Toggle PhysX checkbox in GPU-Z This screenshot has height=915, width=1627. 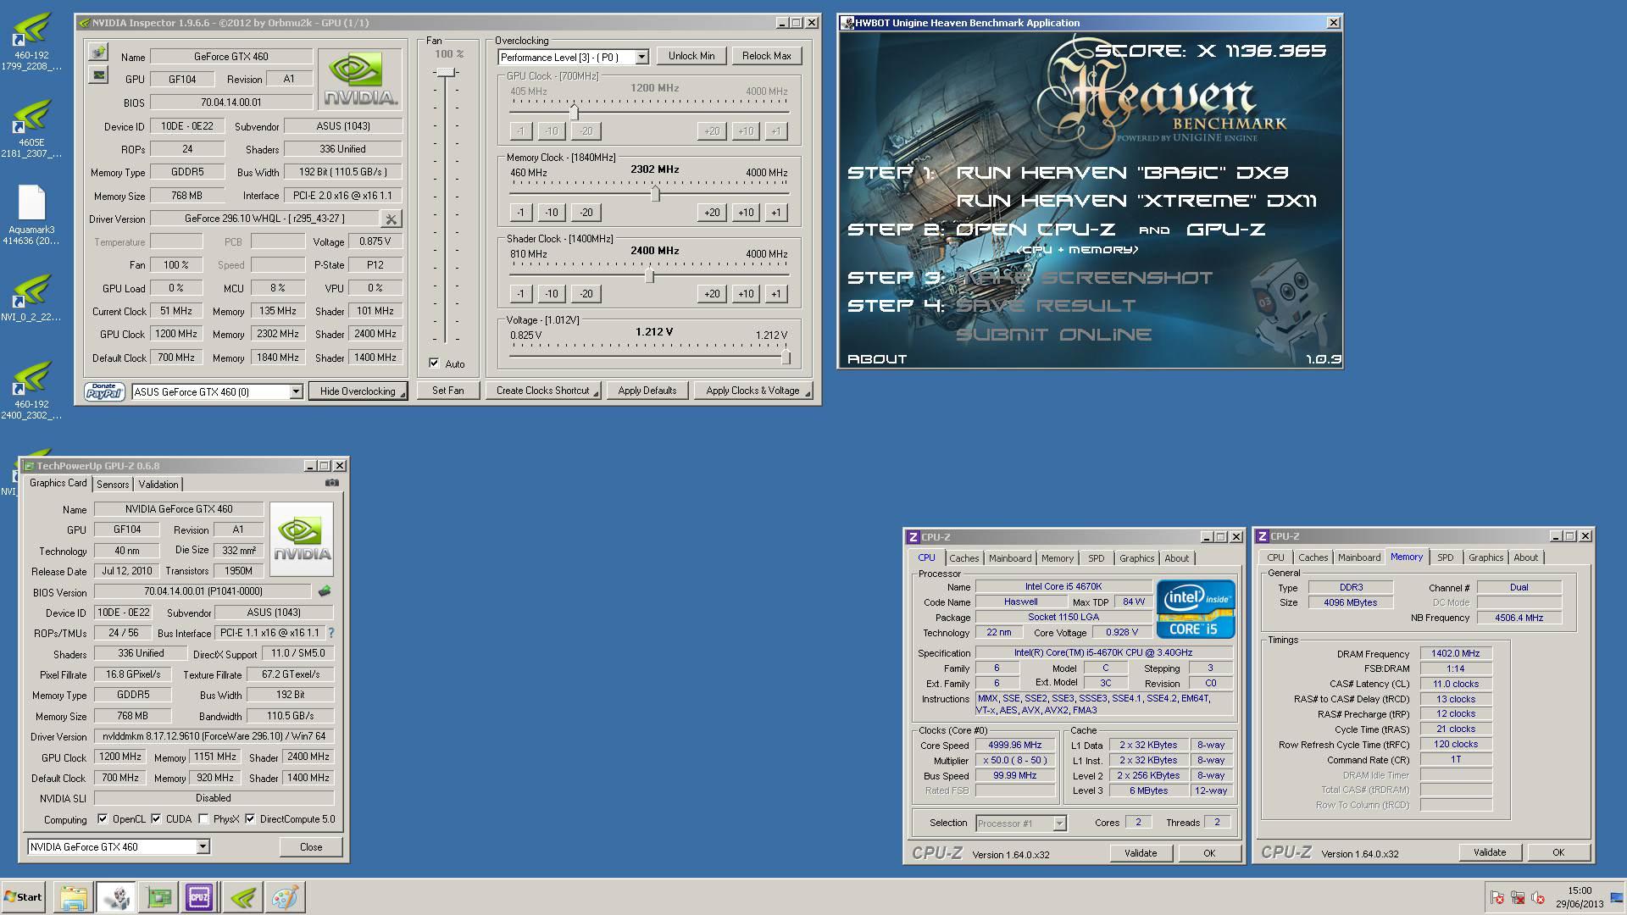(x=203, y=818)
